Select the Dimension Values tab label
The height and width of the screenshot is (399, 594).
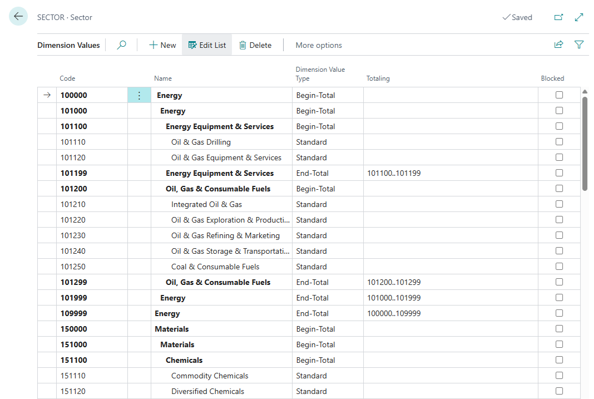[x=68, y=45]
